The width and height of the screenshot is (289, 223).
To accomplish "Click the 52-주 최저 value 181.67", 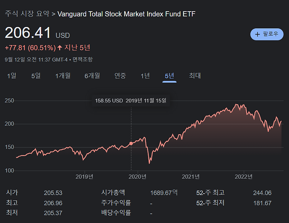I will 262,203.
